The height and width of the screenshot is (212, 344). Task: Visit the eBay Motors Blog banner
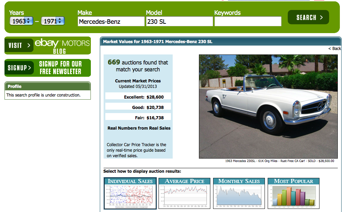point(48,46)
